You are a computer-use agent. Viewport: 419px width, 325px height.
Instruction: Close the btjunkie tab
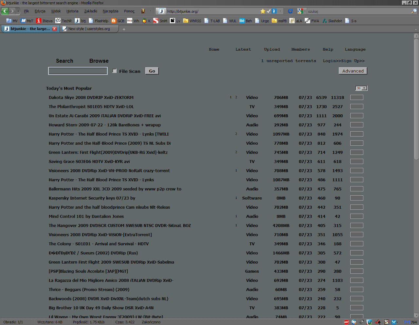[x=54, y=29]
